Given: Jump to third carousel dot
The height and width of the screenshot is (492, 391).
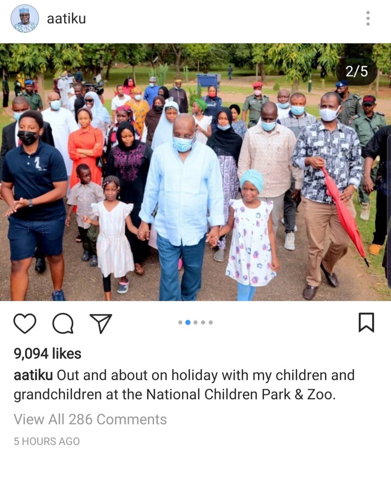Looking at the screenshot, I should click(195, 322).
